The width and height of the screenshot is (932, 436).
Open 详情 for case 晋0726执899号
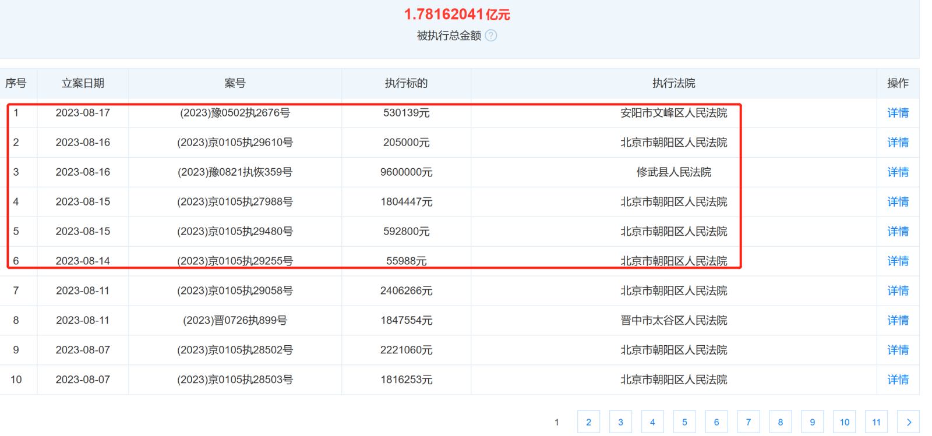(x=898, y=320)
